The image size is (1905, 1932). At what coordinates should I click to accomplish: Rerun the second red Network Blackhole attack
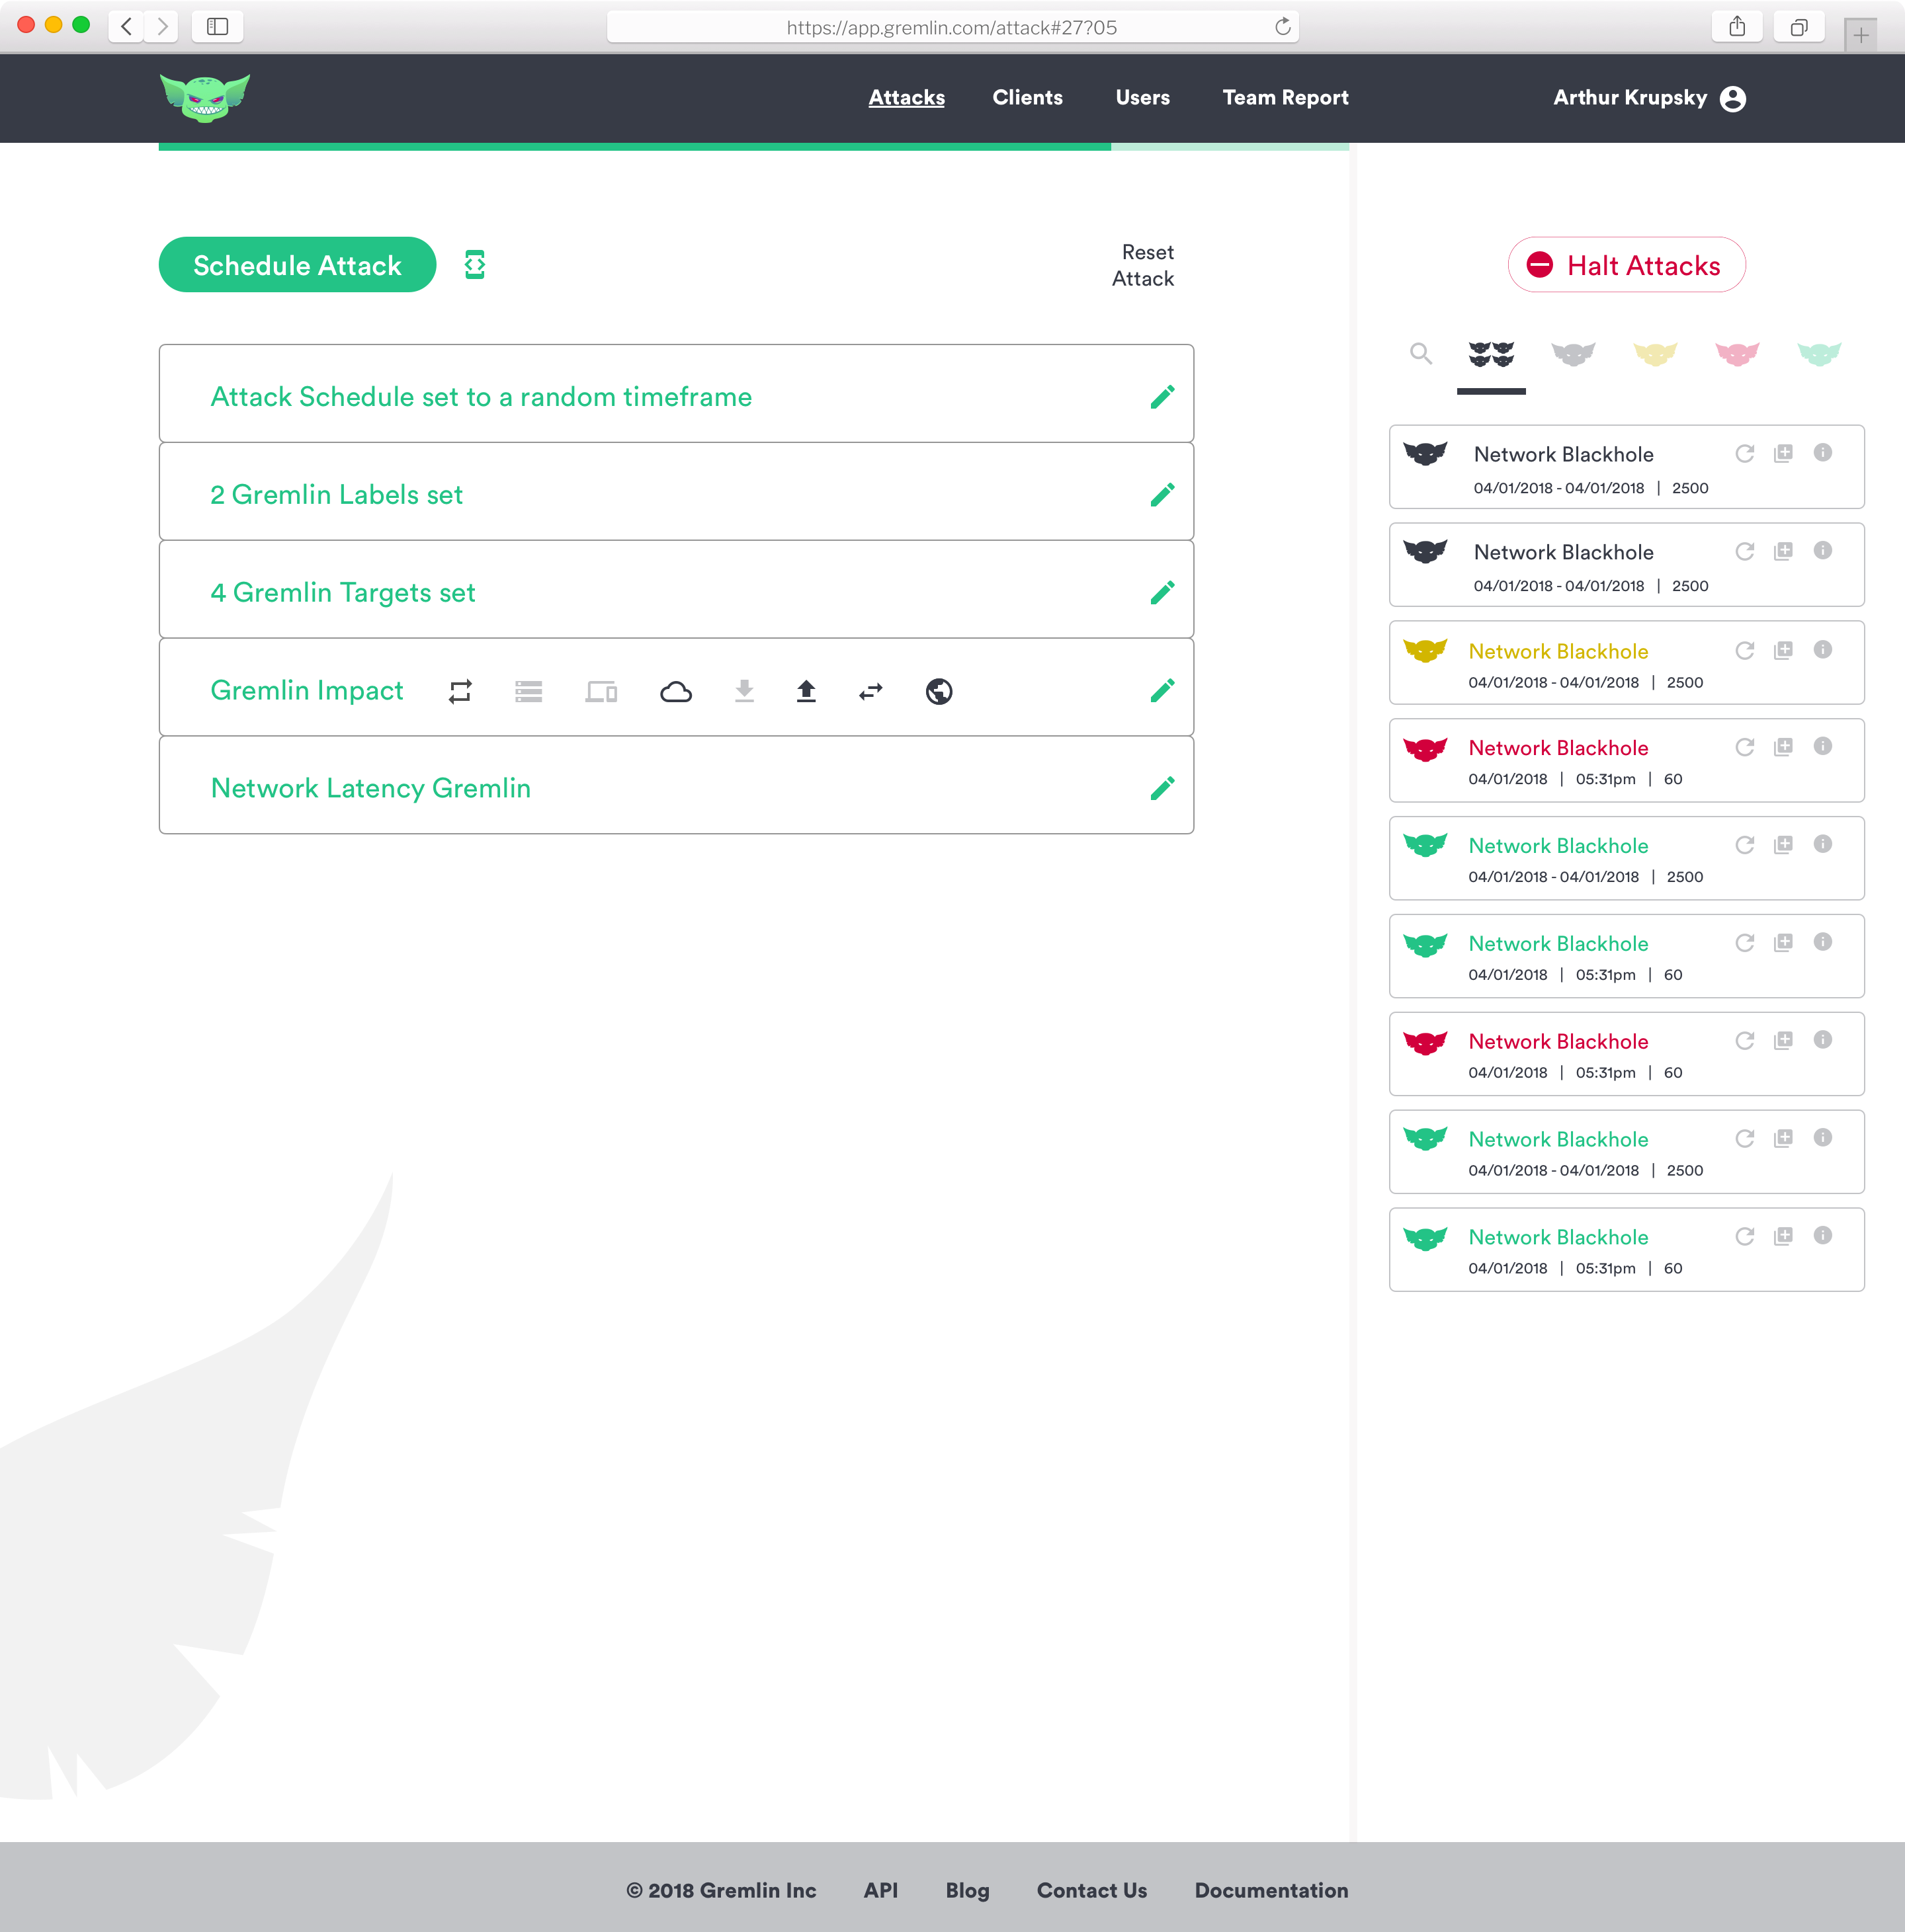tap(1745, 1041)
